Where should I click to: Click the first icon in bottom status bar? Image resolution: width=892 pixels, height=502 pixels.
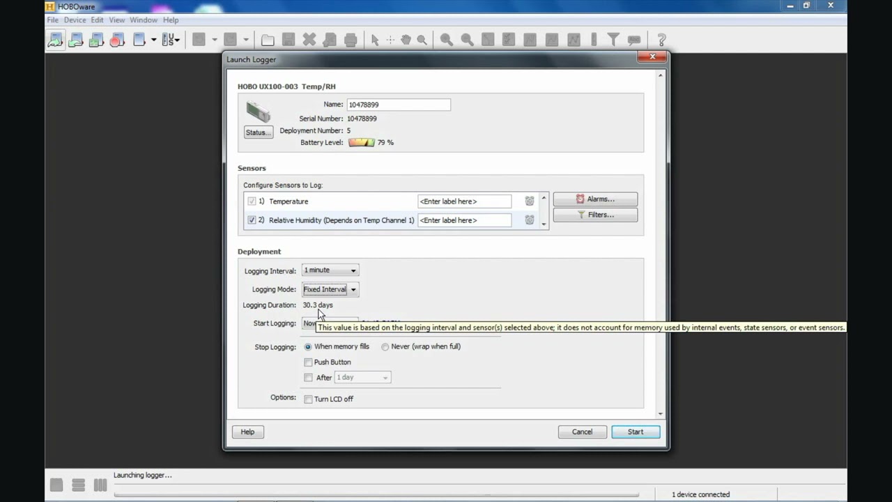click(56, 485)
